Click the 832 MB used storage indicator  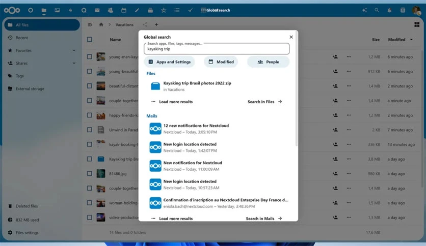42,220
